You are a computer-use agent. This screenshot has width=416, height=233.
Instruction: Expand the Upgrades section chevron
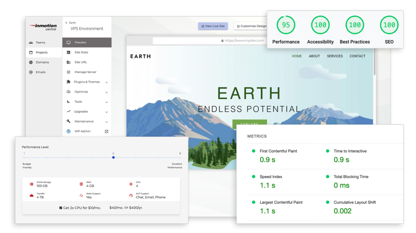(106, 112)
